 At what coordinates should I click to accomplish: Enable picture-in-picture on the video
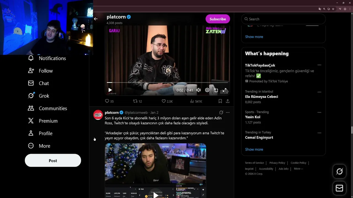[x=216, y=90]
